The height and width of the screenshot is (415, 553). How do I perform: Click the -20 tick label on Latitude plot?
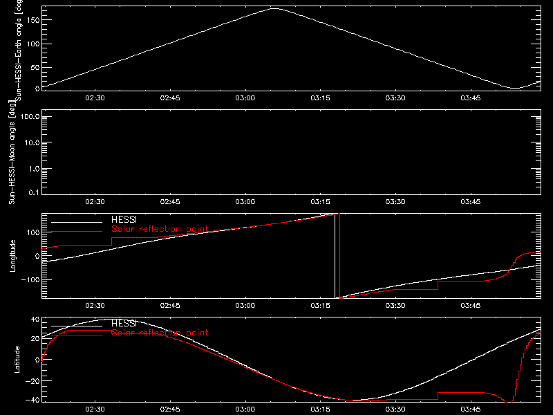pos(32,381)
